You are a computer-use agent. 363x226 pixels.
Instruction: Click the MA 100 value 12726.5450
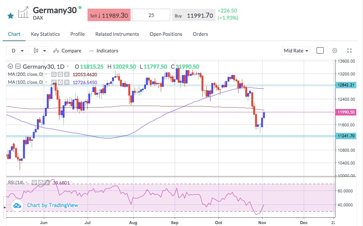pos(85,82)
